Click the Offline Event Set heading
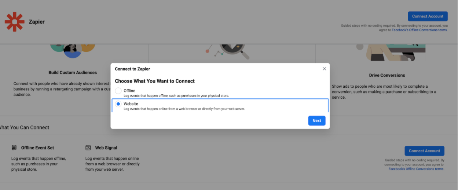 click(37, 148)
